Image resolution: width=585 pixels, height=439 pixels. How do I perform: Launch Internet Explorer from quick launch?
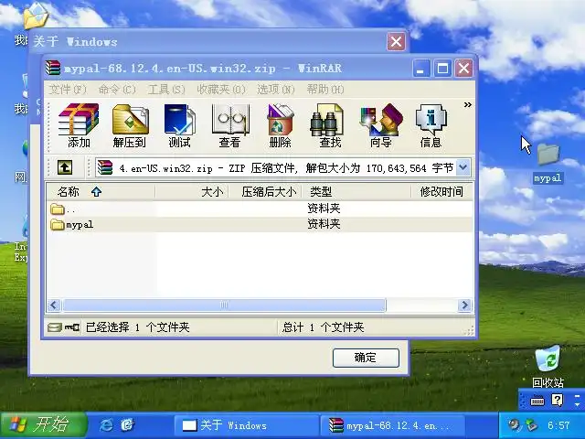tap(106, 424)
